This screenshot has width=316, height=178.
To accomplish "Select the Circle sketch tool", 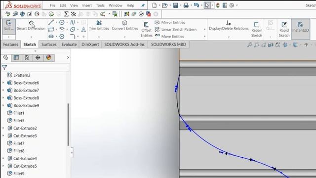I will tap(62, 22).
